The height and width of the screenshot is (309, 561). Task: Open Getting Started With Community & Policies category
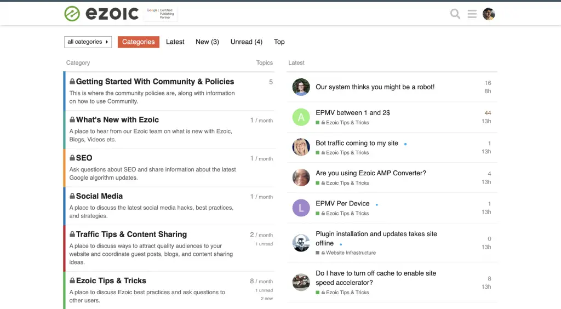coord(155,82)
